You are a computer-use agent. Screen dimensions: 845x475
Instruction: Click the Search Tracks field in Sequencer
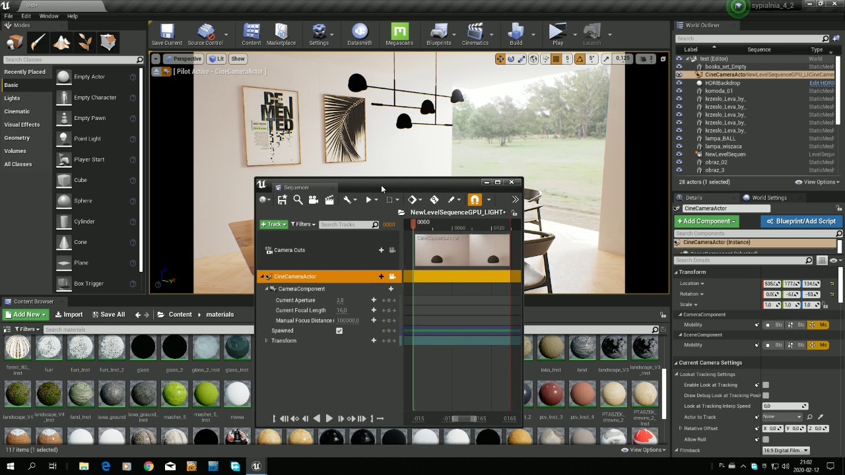pos(349,224)
